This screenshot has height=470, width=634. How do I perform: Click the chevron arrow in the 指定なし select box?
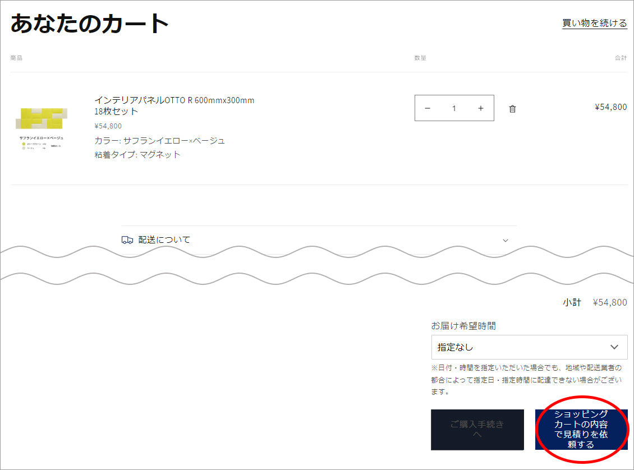coord(614,347)
